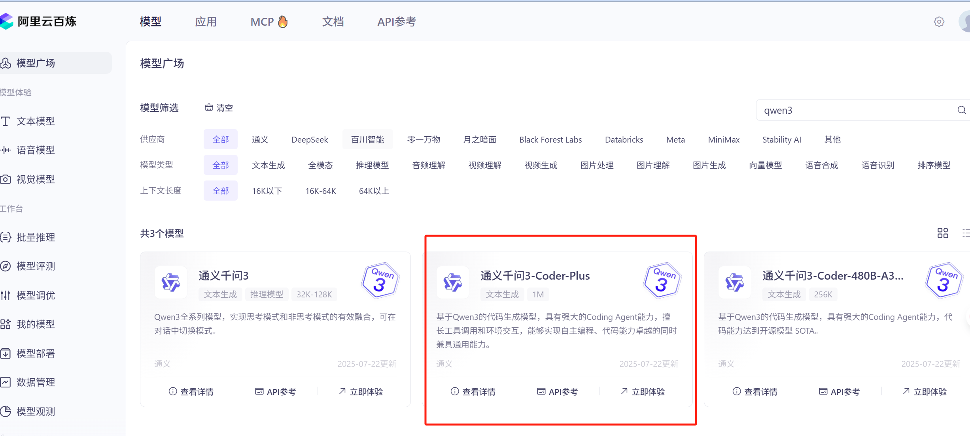This screenshot has width=970, height=436.
Task: Open the 文档 top tab
Action: tap(333, 22)
